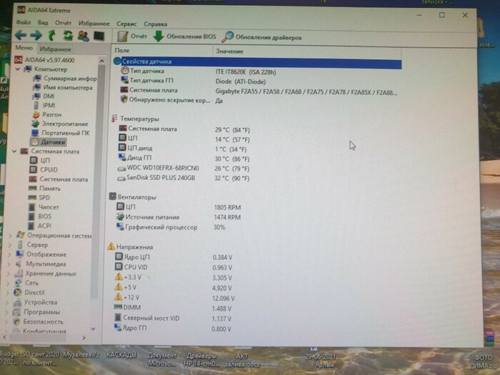The width and height of the screenshot is (500, 375).
Task: Click tree panel horizontal scrollbar right arrow
Action: click(84, 337)
